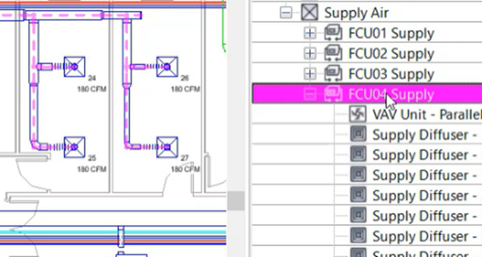Select the duct elbow near diffuser 27
The image size is (482, 257).
[x=128, y=145]
